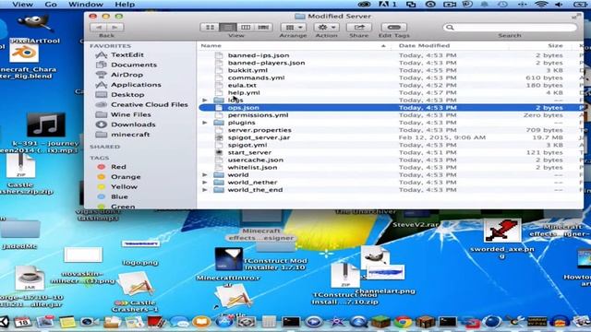Click in the Finder search field
591x332 pixels.
click(510, 28)
